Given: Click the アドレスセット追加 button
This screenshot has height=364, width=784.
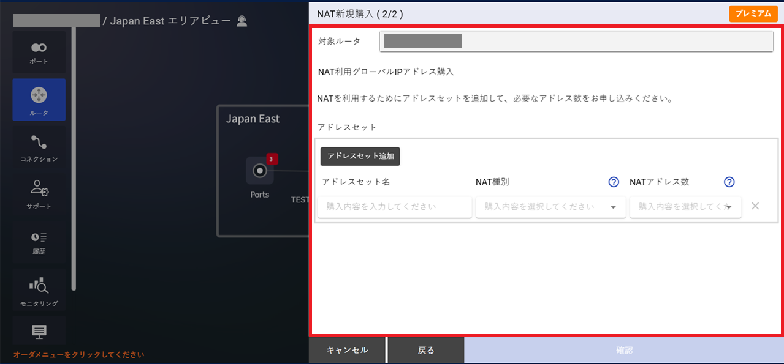Looking at the screenshot, I should click(x=360, y=156).
